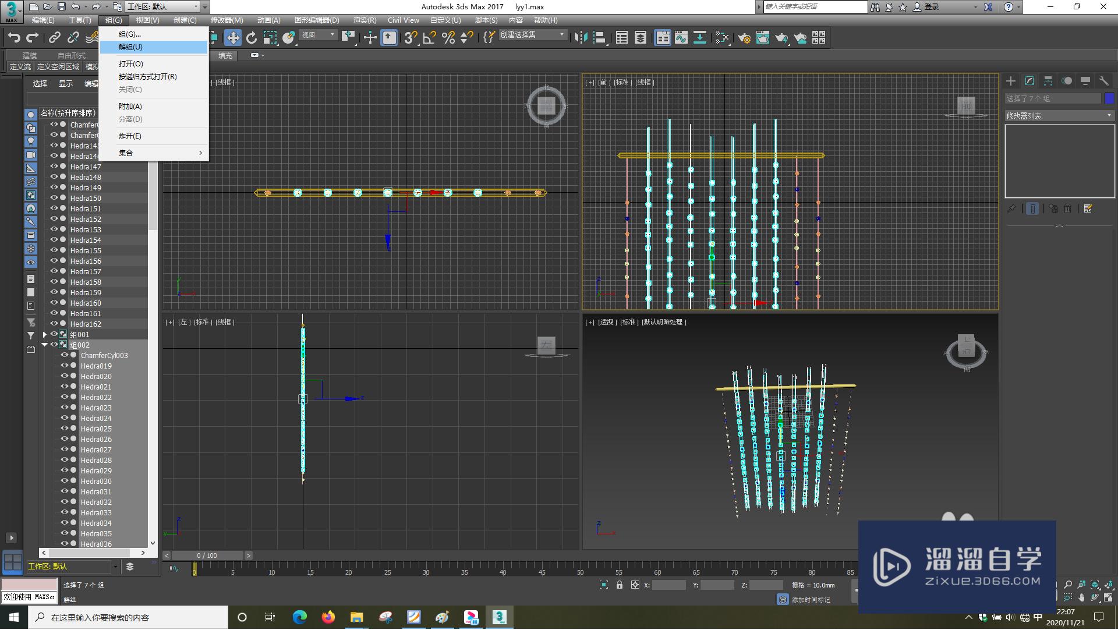Screen dimensions: 1118x630
Task: Open the Curve Editor icon
Action: point(681,38)
